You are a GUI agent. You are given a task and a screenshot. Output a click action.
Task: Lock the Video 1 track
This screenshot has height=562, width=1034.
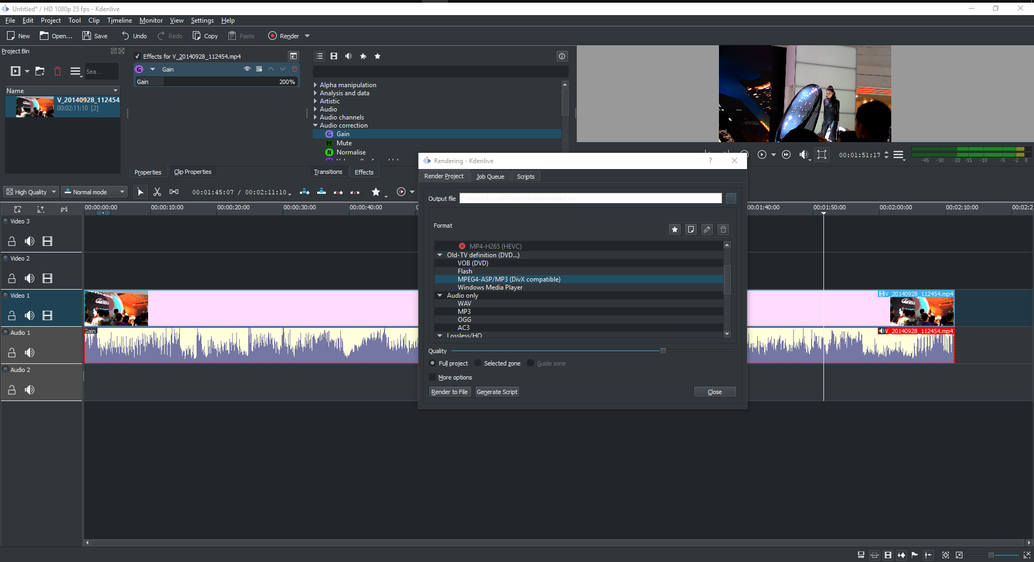pos(12,315)
